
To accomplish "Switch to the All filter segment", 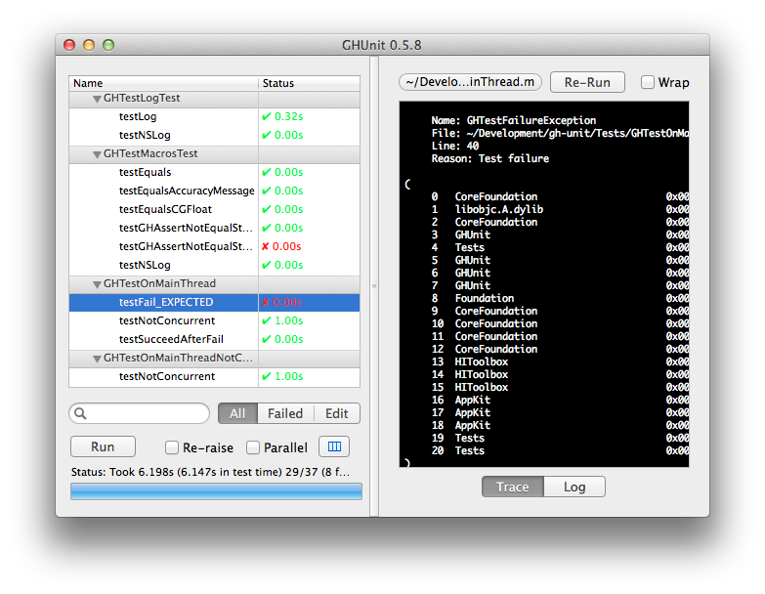I will coord(237,413).
